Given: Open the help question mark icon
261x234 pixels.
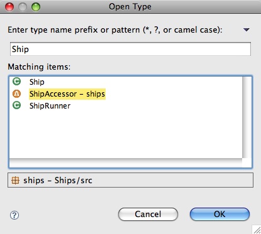Looking at the screenshot, I should pos(14,215).
